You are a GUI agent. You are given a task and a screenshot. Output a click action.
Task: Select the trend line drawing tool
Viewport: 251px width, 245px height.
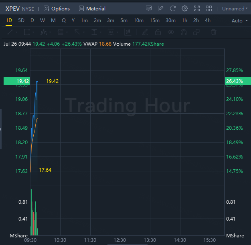[10, 32]
